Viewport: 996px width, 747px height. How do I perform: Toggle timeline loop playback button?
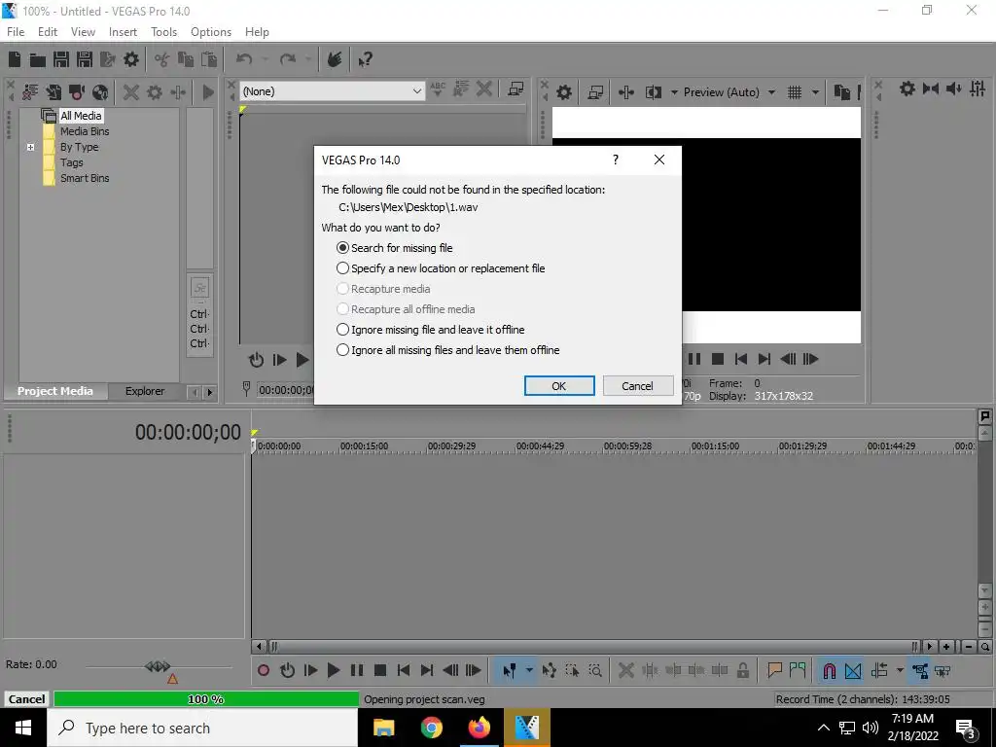pyautogui.click(x=287, y=670)
